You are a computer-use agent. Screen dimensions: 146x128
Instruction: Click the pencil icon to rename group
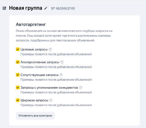(x=46, y=8)
